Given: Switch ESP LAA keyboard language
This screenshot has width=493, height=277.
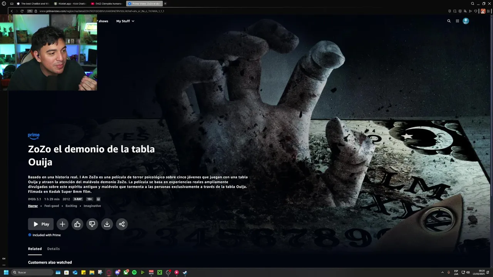Looking at the screenshot, I should click(x=456, y=272).
